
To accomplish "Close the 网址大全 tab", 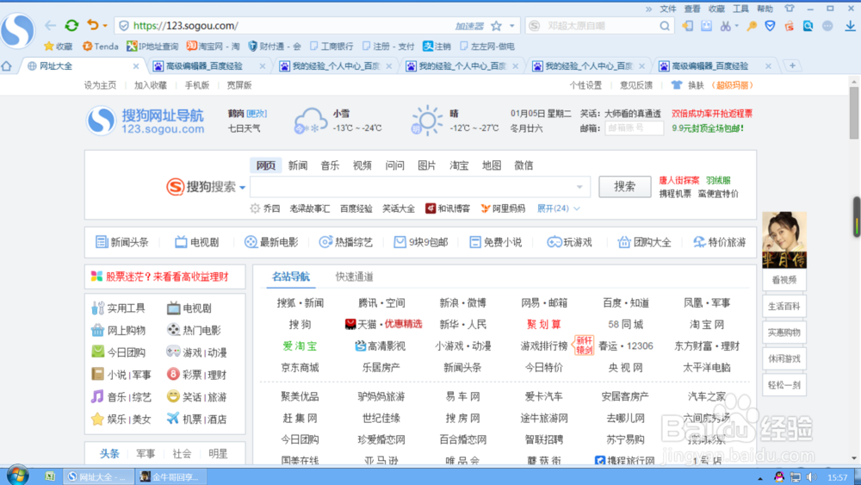I will 136,66.
